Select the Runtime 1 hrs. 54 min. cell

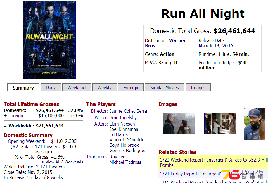coord(229,54)
